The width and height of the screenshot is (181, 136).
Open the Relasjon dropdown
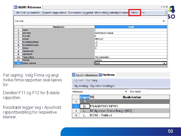point(126,92)
